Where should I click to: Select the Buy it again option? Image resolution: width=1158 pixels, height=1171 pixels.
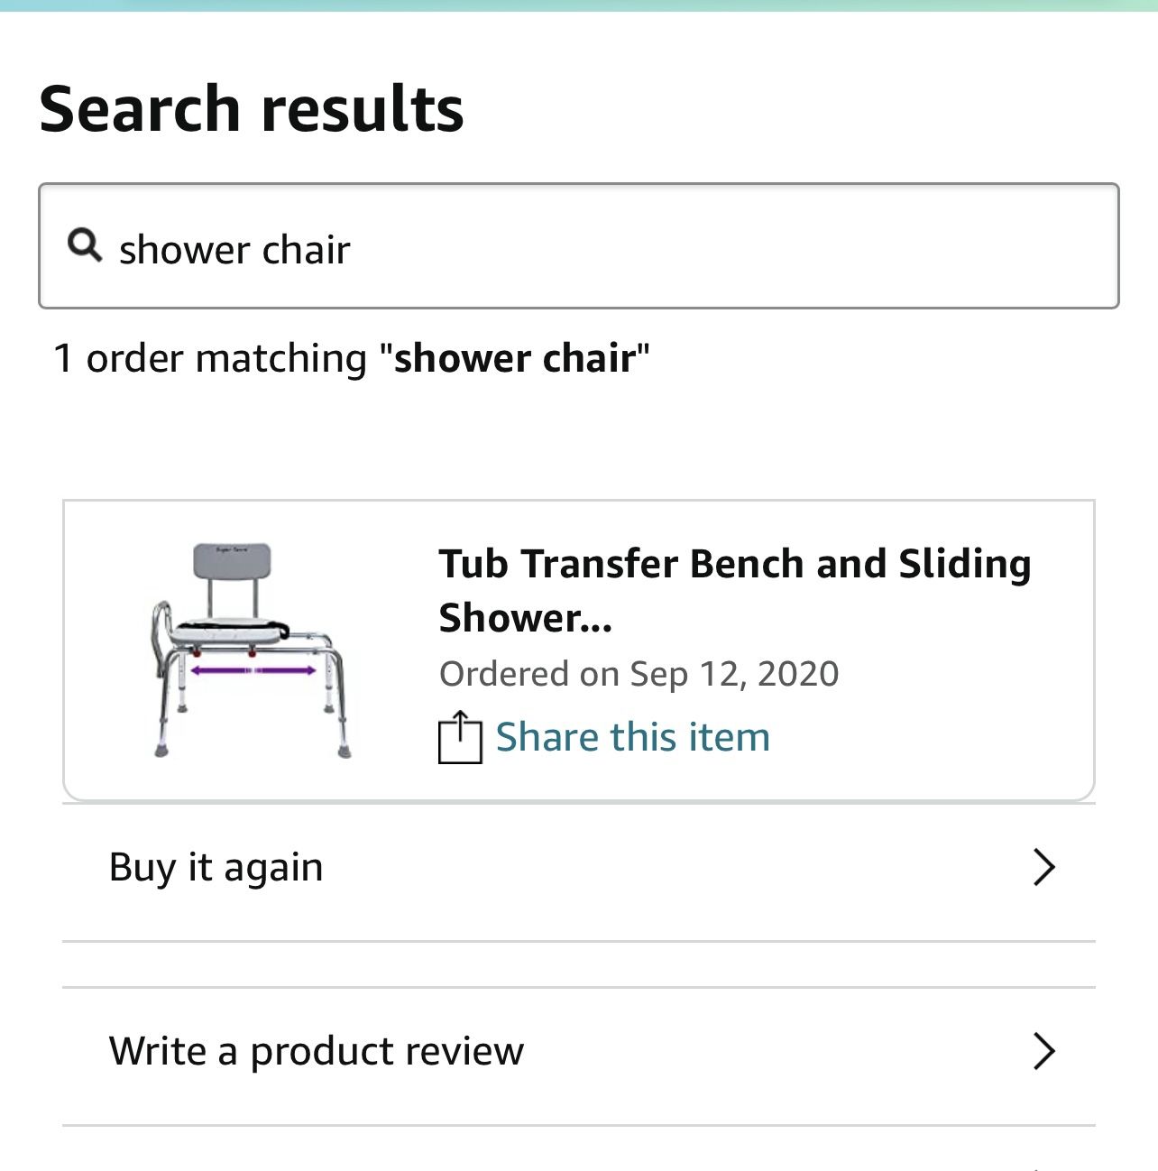pos(216,867)
